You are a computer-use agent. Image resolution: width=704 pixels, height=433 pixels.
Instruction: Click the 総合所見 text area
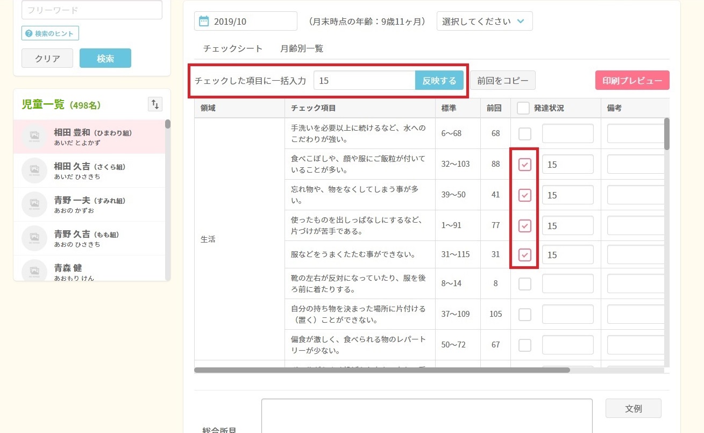427,415
